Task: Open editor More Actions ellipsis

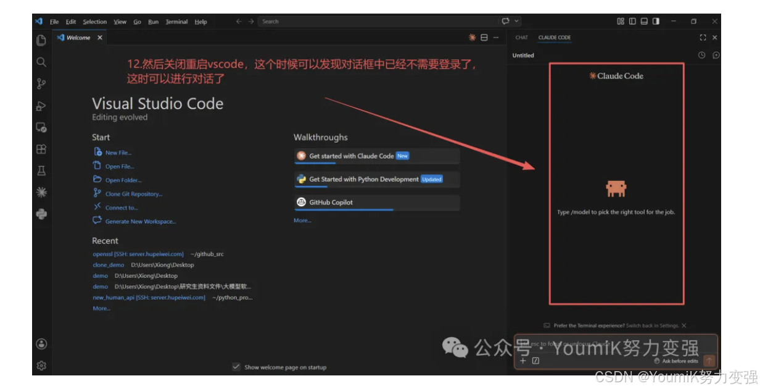Action: point(496,38)
